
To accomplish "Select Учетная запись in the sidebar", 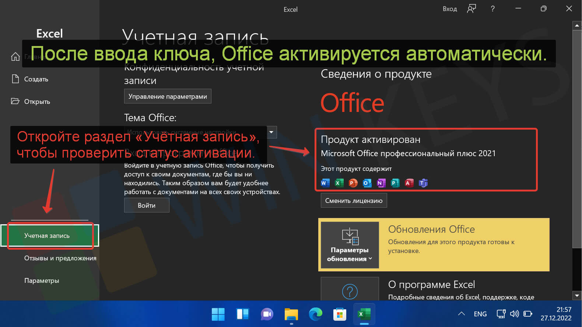I will pyautogui.click(x=47, y=236).
